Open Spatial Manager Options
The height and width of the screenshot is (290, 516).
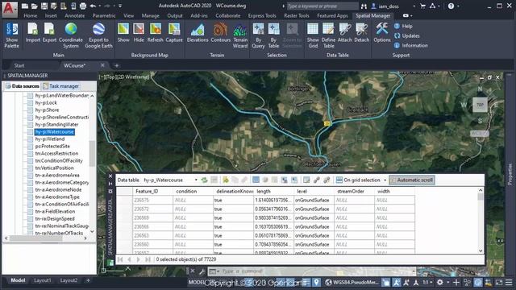pyautogui.click(x=382, y=33)
